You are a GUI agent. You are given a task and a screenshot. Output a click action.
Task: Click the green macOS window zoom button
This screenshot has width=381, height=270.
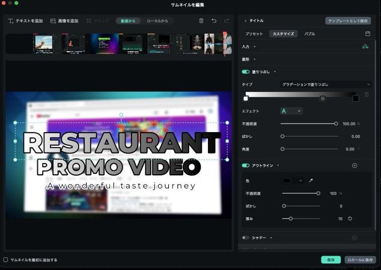[x=16, y=3]
